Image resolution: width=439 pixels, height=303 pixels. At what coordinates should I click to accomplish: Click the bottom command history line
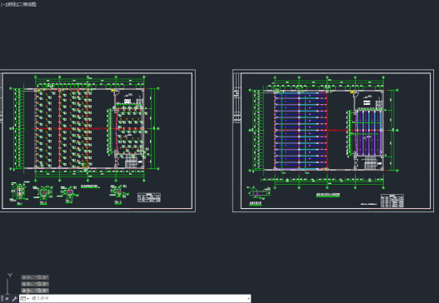35,291
